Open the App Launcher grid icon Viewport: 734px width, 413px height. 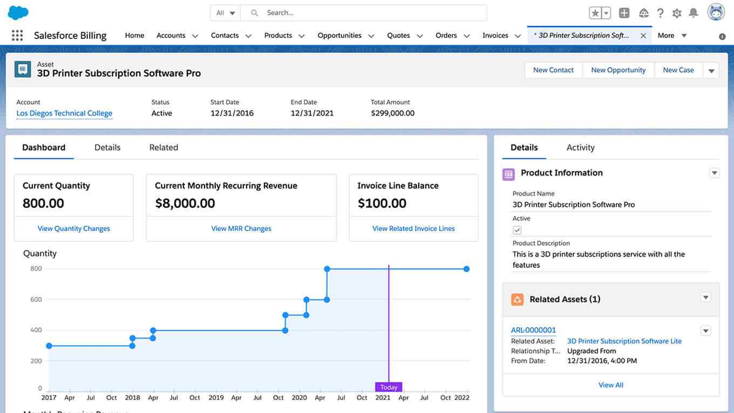[17, 36]
